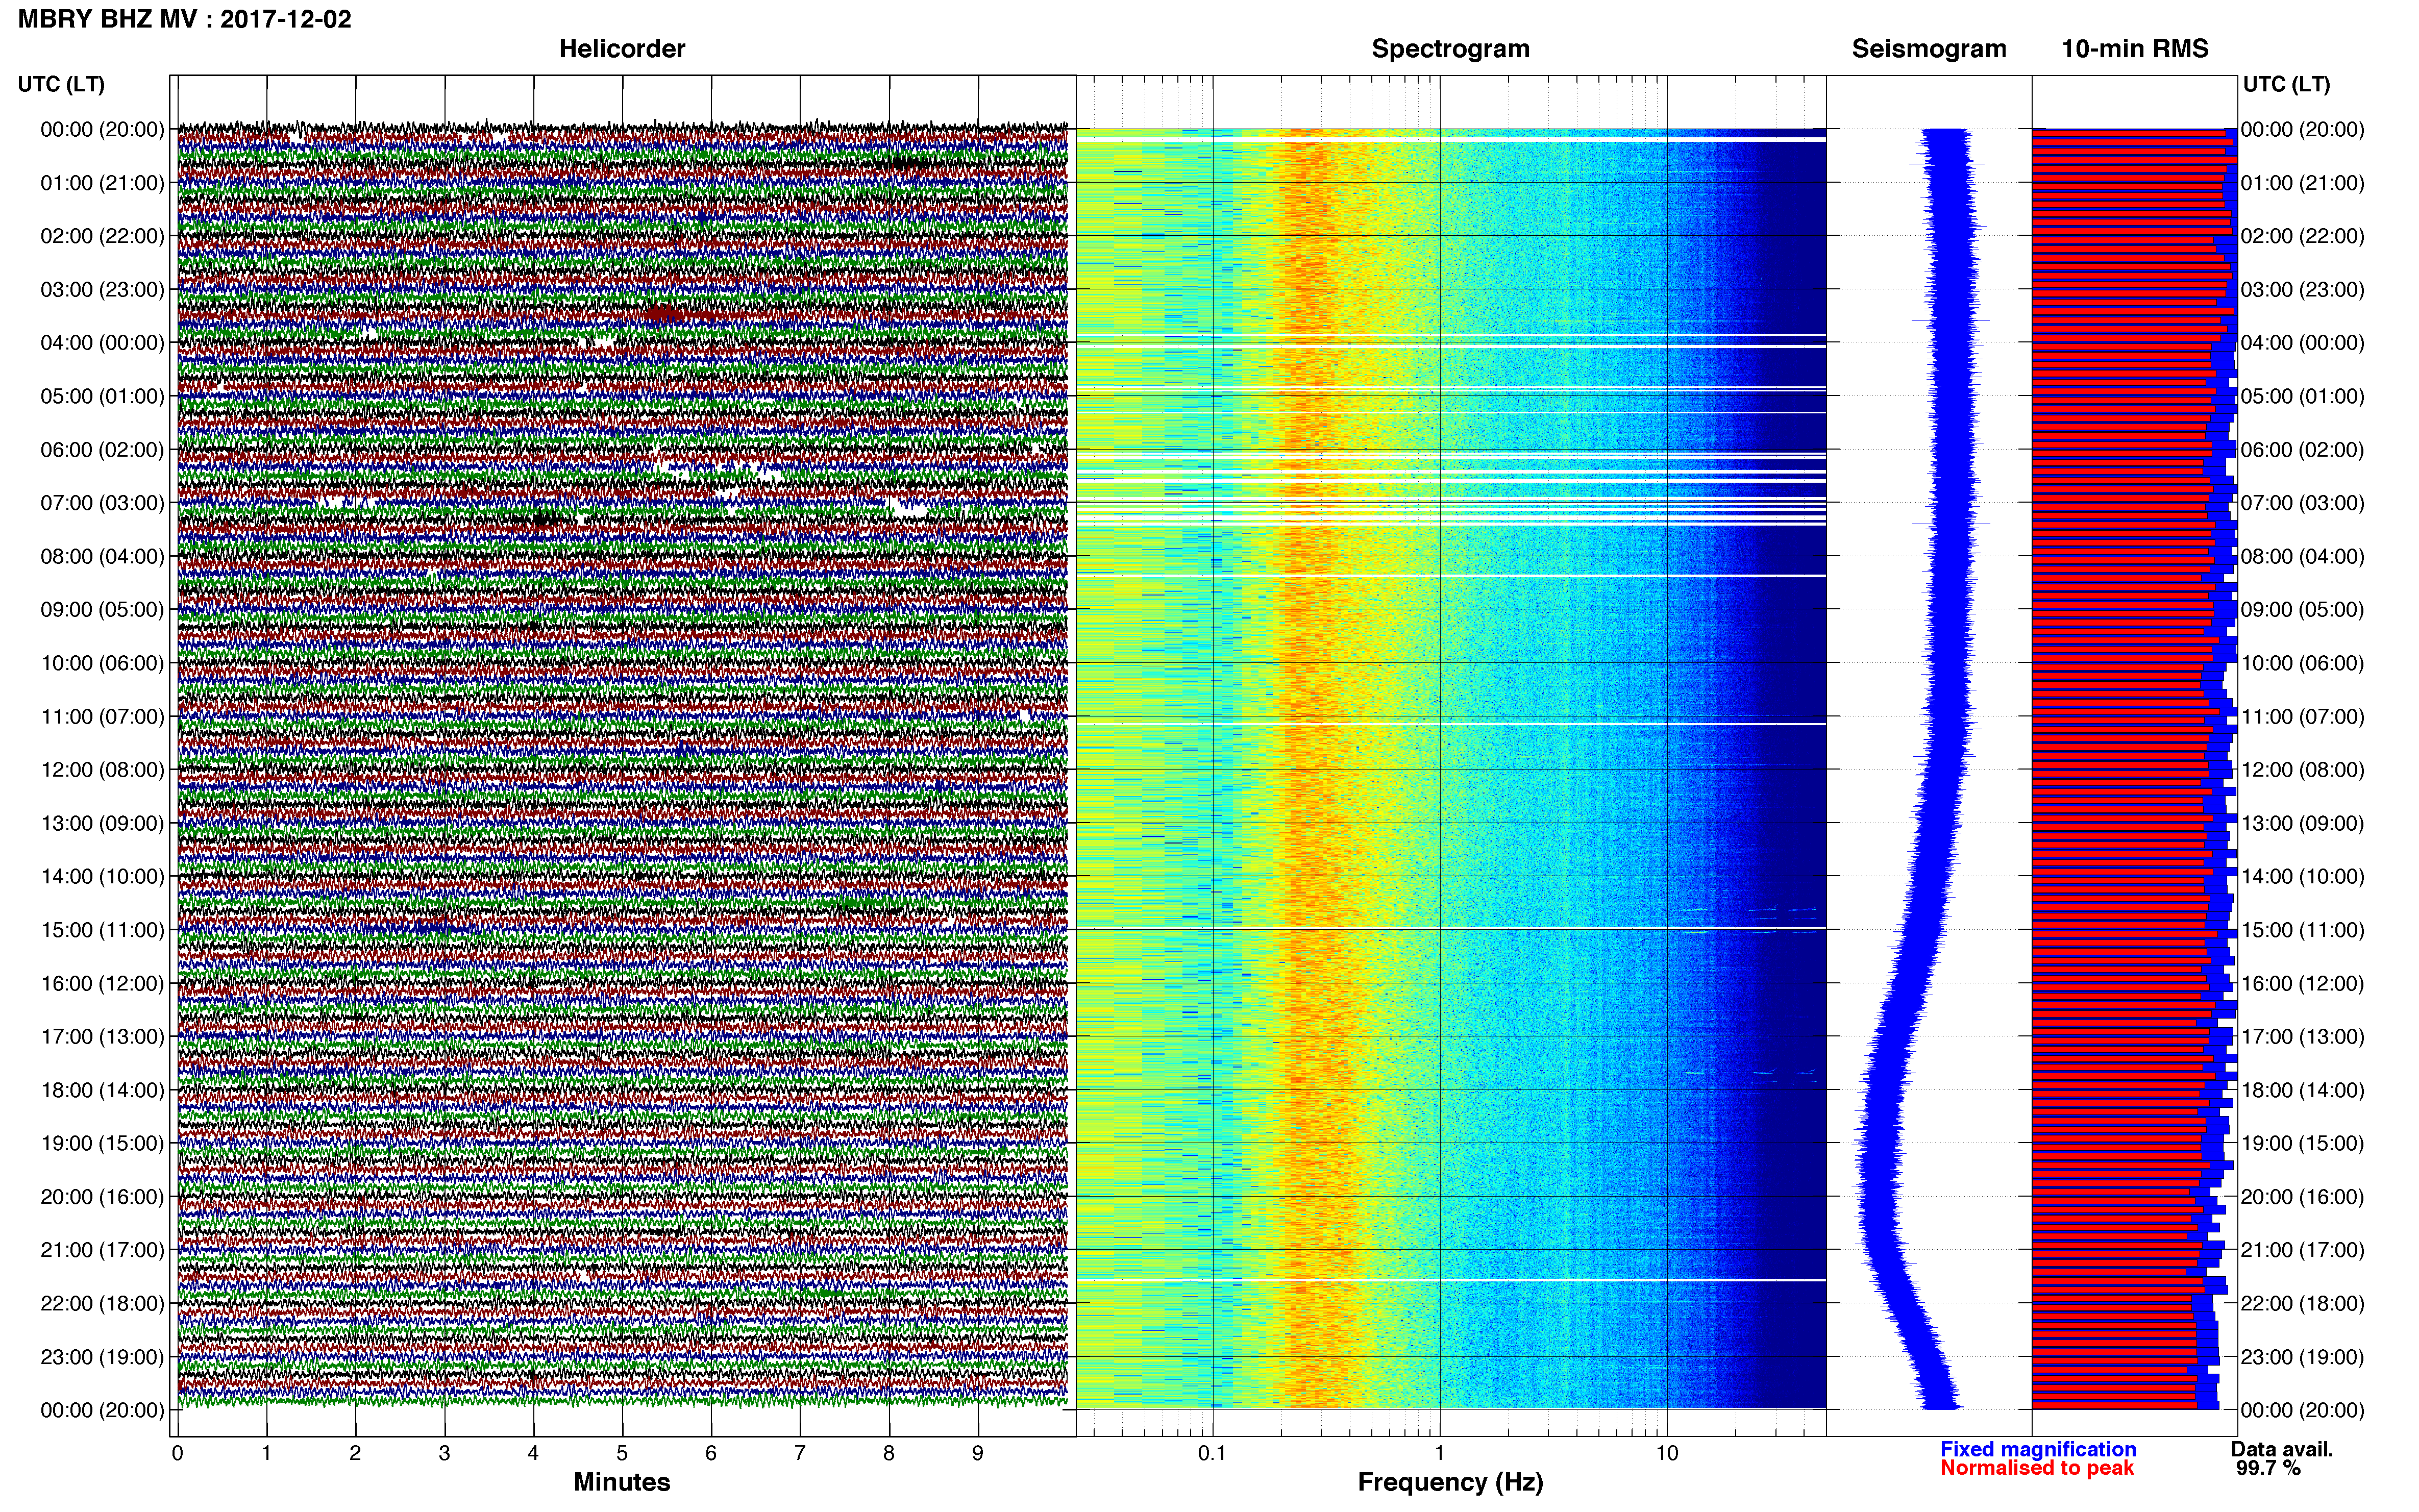Click RMS-side time label "01:00 (21:00)"

coord(2303,183)
